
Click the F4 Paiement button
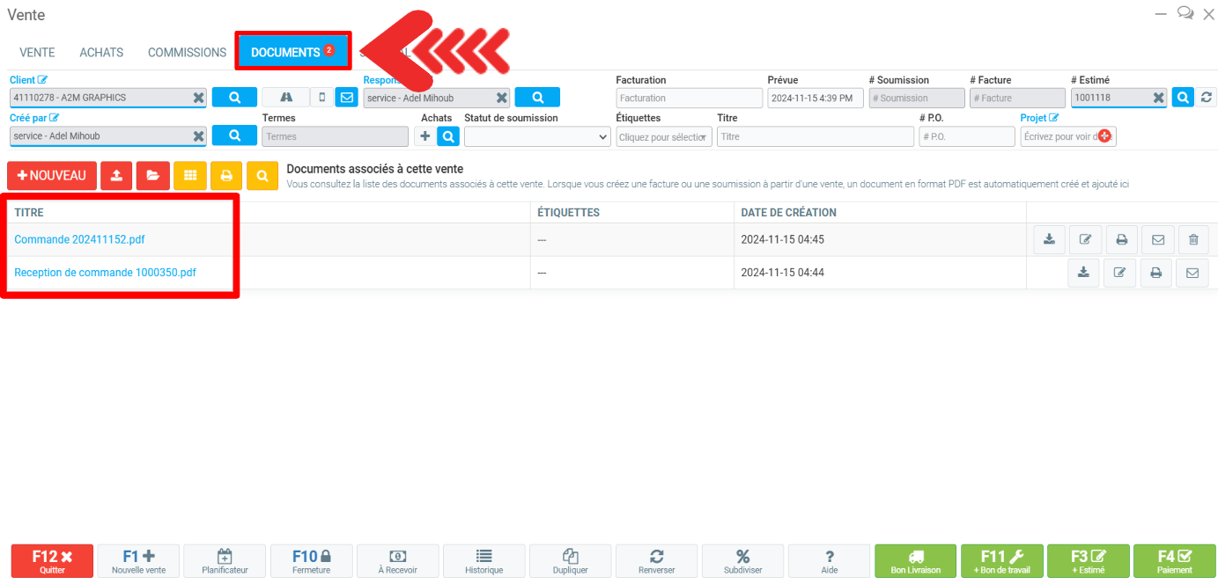1174,561
